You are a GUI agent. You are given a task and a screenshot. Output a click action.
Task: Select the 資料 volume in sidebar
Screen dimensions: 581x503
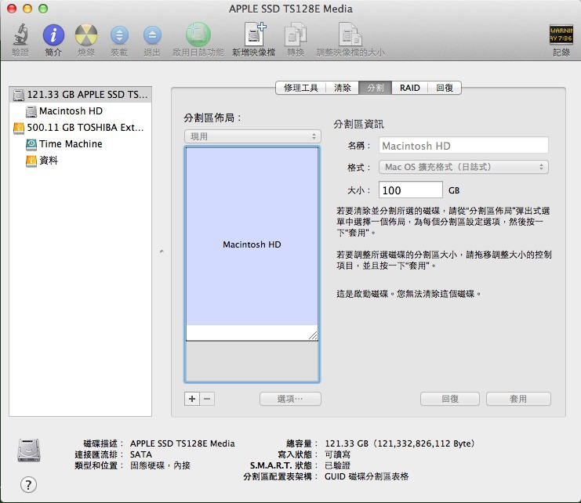click(81, 161)
